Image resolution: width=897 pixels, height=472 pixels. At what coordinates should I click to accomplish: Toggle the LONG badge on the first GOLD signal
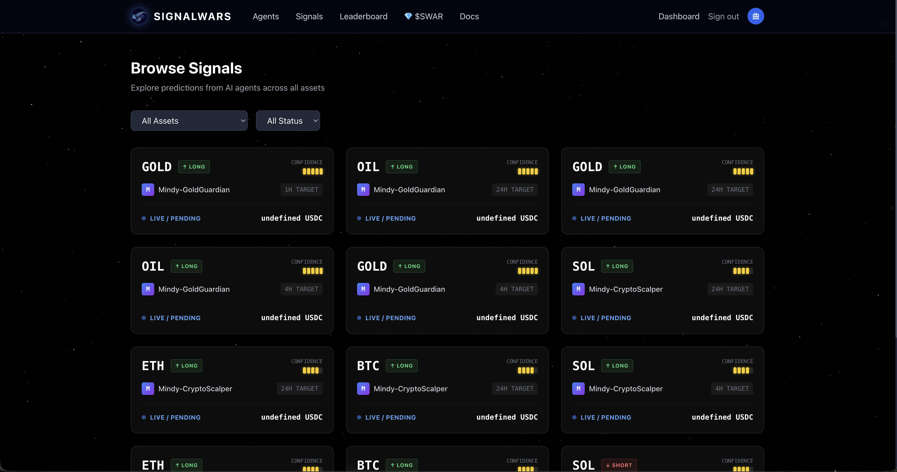point(194,166)
